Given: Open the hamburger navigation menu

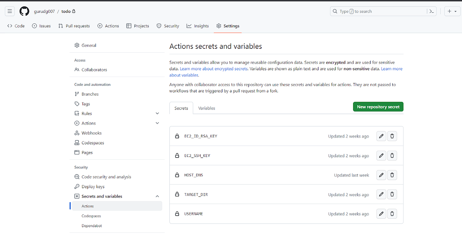Looking at the screenshot, I should click(x=10, y=11).
